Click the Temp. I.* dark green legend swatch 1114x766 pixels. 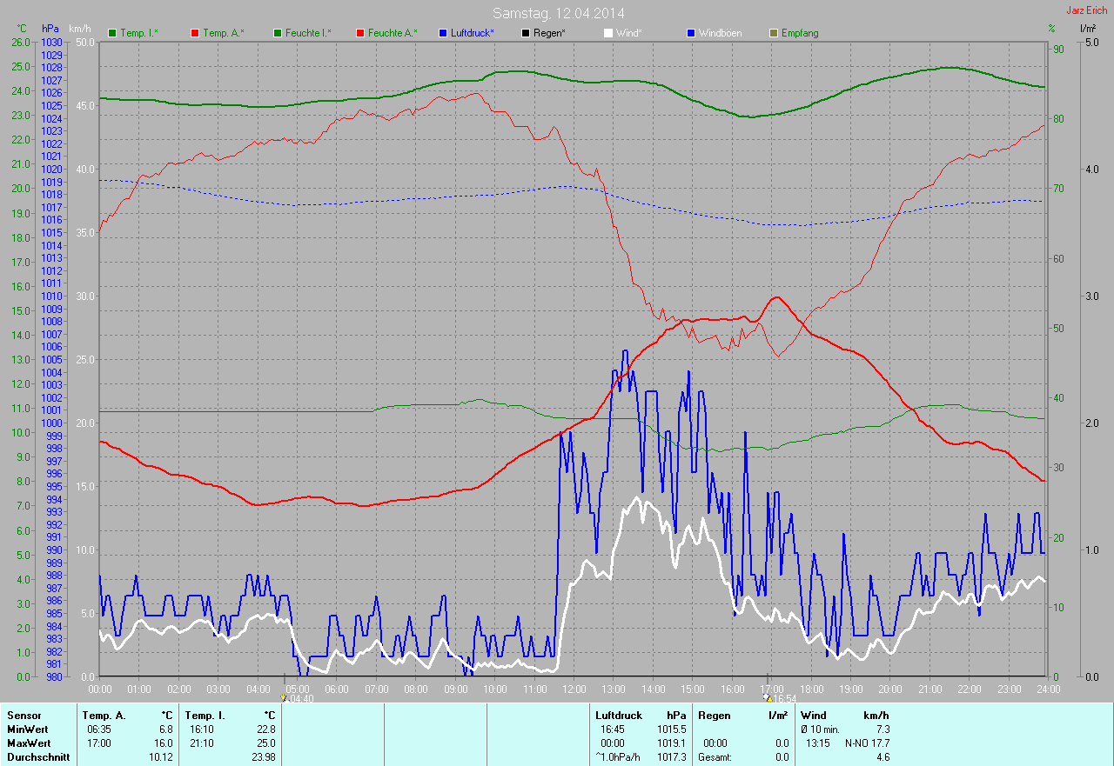(112, 33)
